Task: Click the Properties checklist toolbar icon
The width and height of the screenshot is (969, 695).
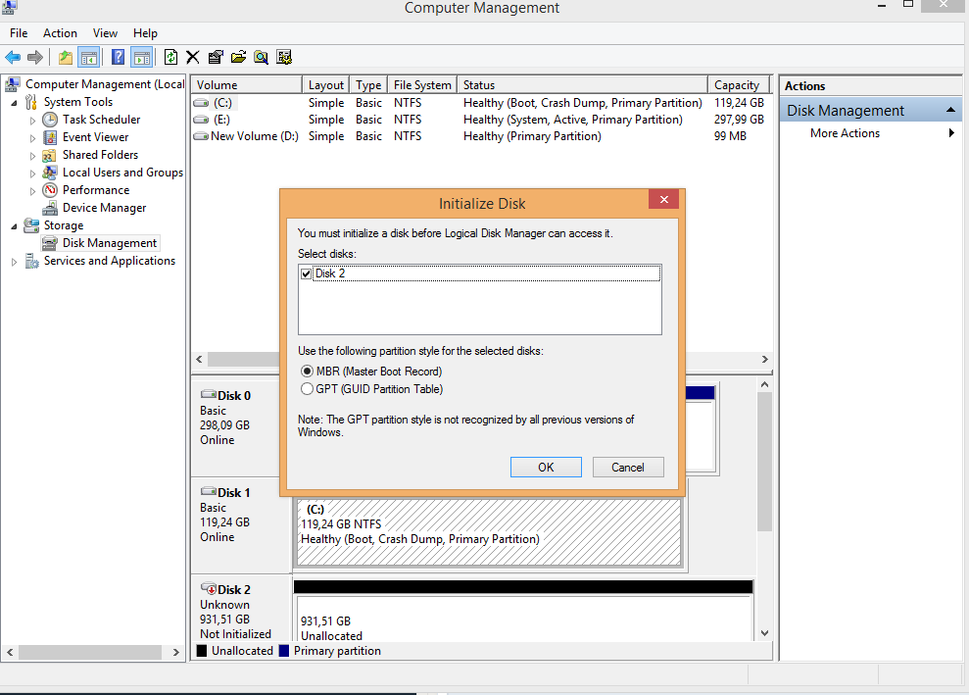Action: tap(216, 58)
